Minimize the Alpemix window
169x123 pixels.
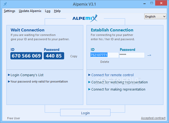click(145, 3)
